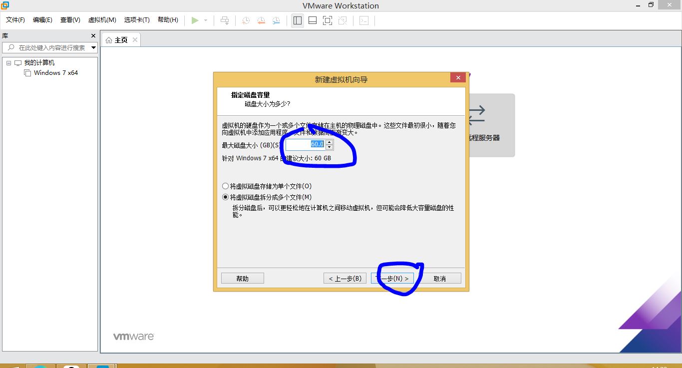Open the power options dropdown arrow beside play
This screenshot has width=682, height=368.
[x=206, y=20]
